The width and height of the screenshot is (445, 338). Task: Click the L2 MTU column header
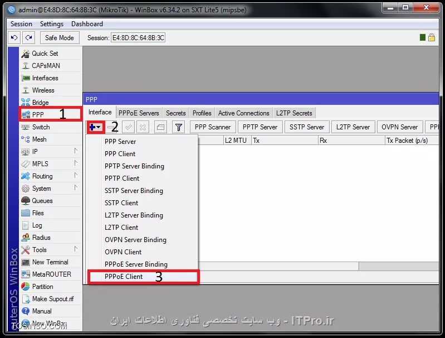(x=237, y=141)
